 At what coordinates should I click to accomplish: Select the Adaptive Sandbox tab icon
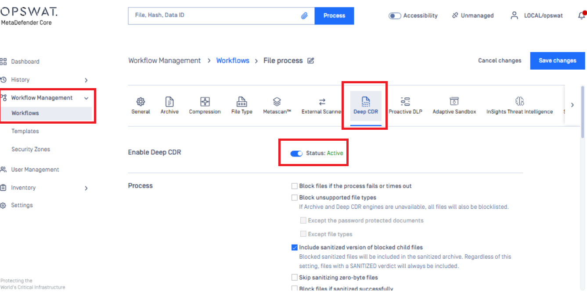click(454, 102)
